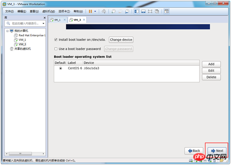This screenshot has width=231, height=165.
Task: Close the VM_3 tab
Action: click(84, 20)
